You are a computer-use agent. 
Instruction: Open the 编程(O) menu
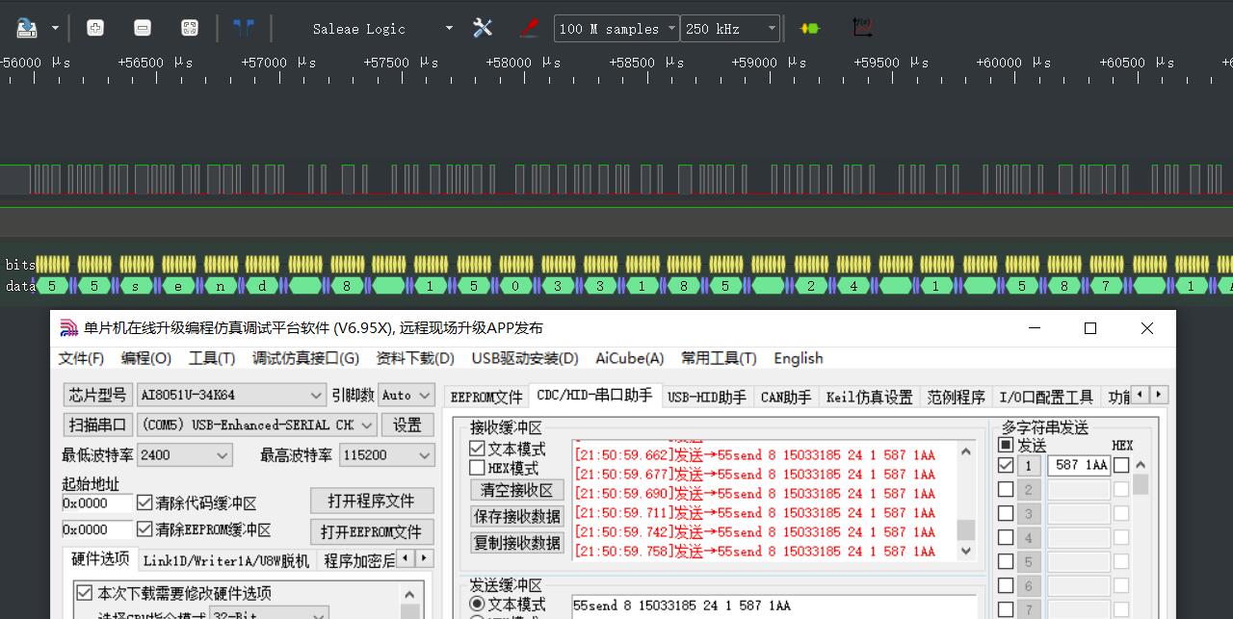[146, 358]
